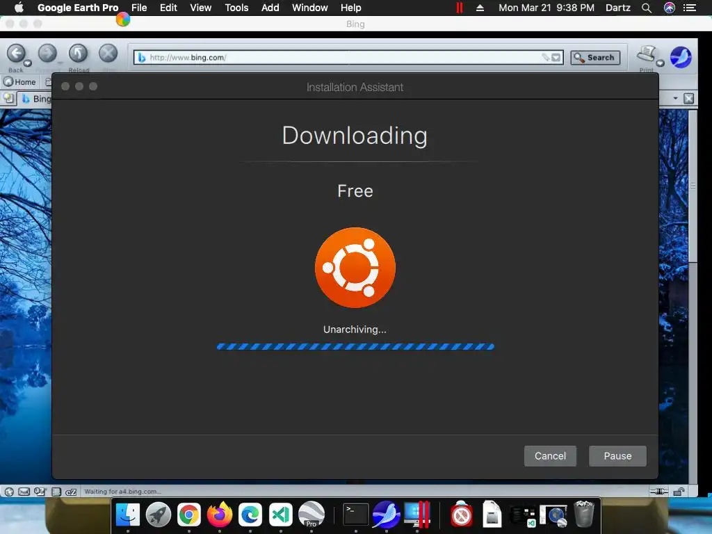Open Google Chrome from the Dock
The width and height of the screenshot is (712, 534).
[189, 515]
